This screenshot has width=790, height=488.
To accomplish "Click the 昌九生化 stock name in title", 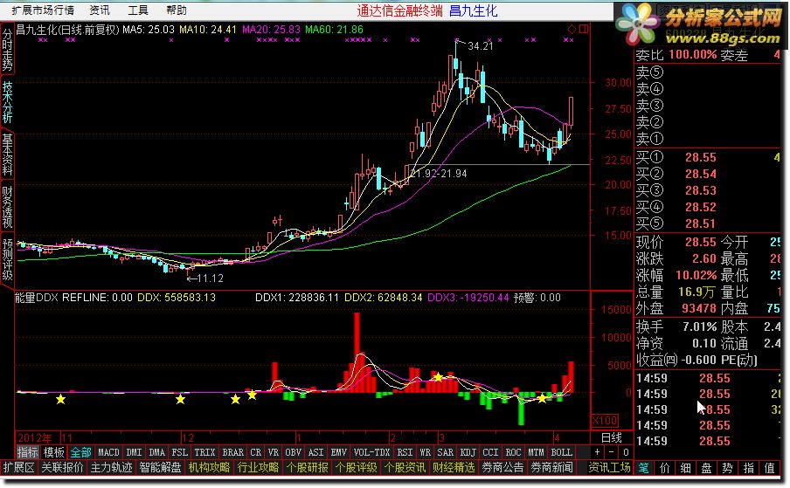I will pos(473,10).
